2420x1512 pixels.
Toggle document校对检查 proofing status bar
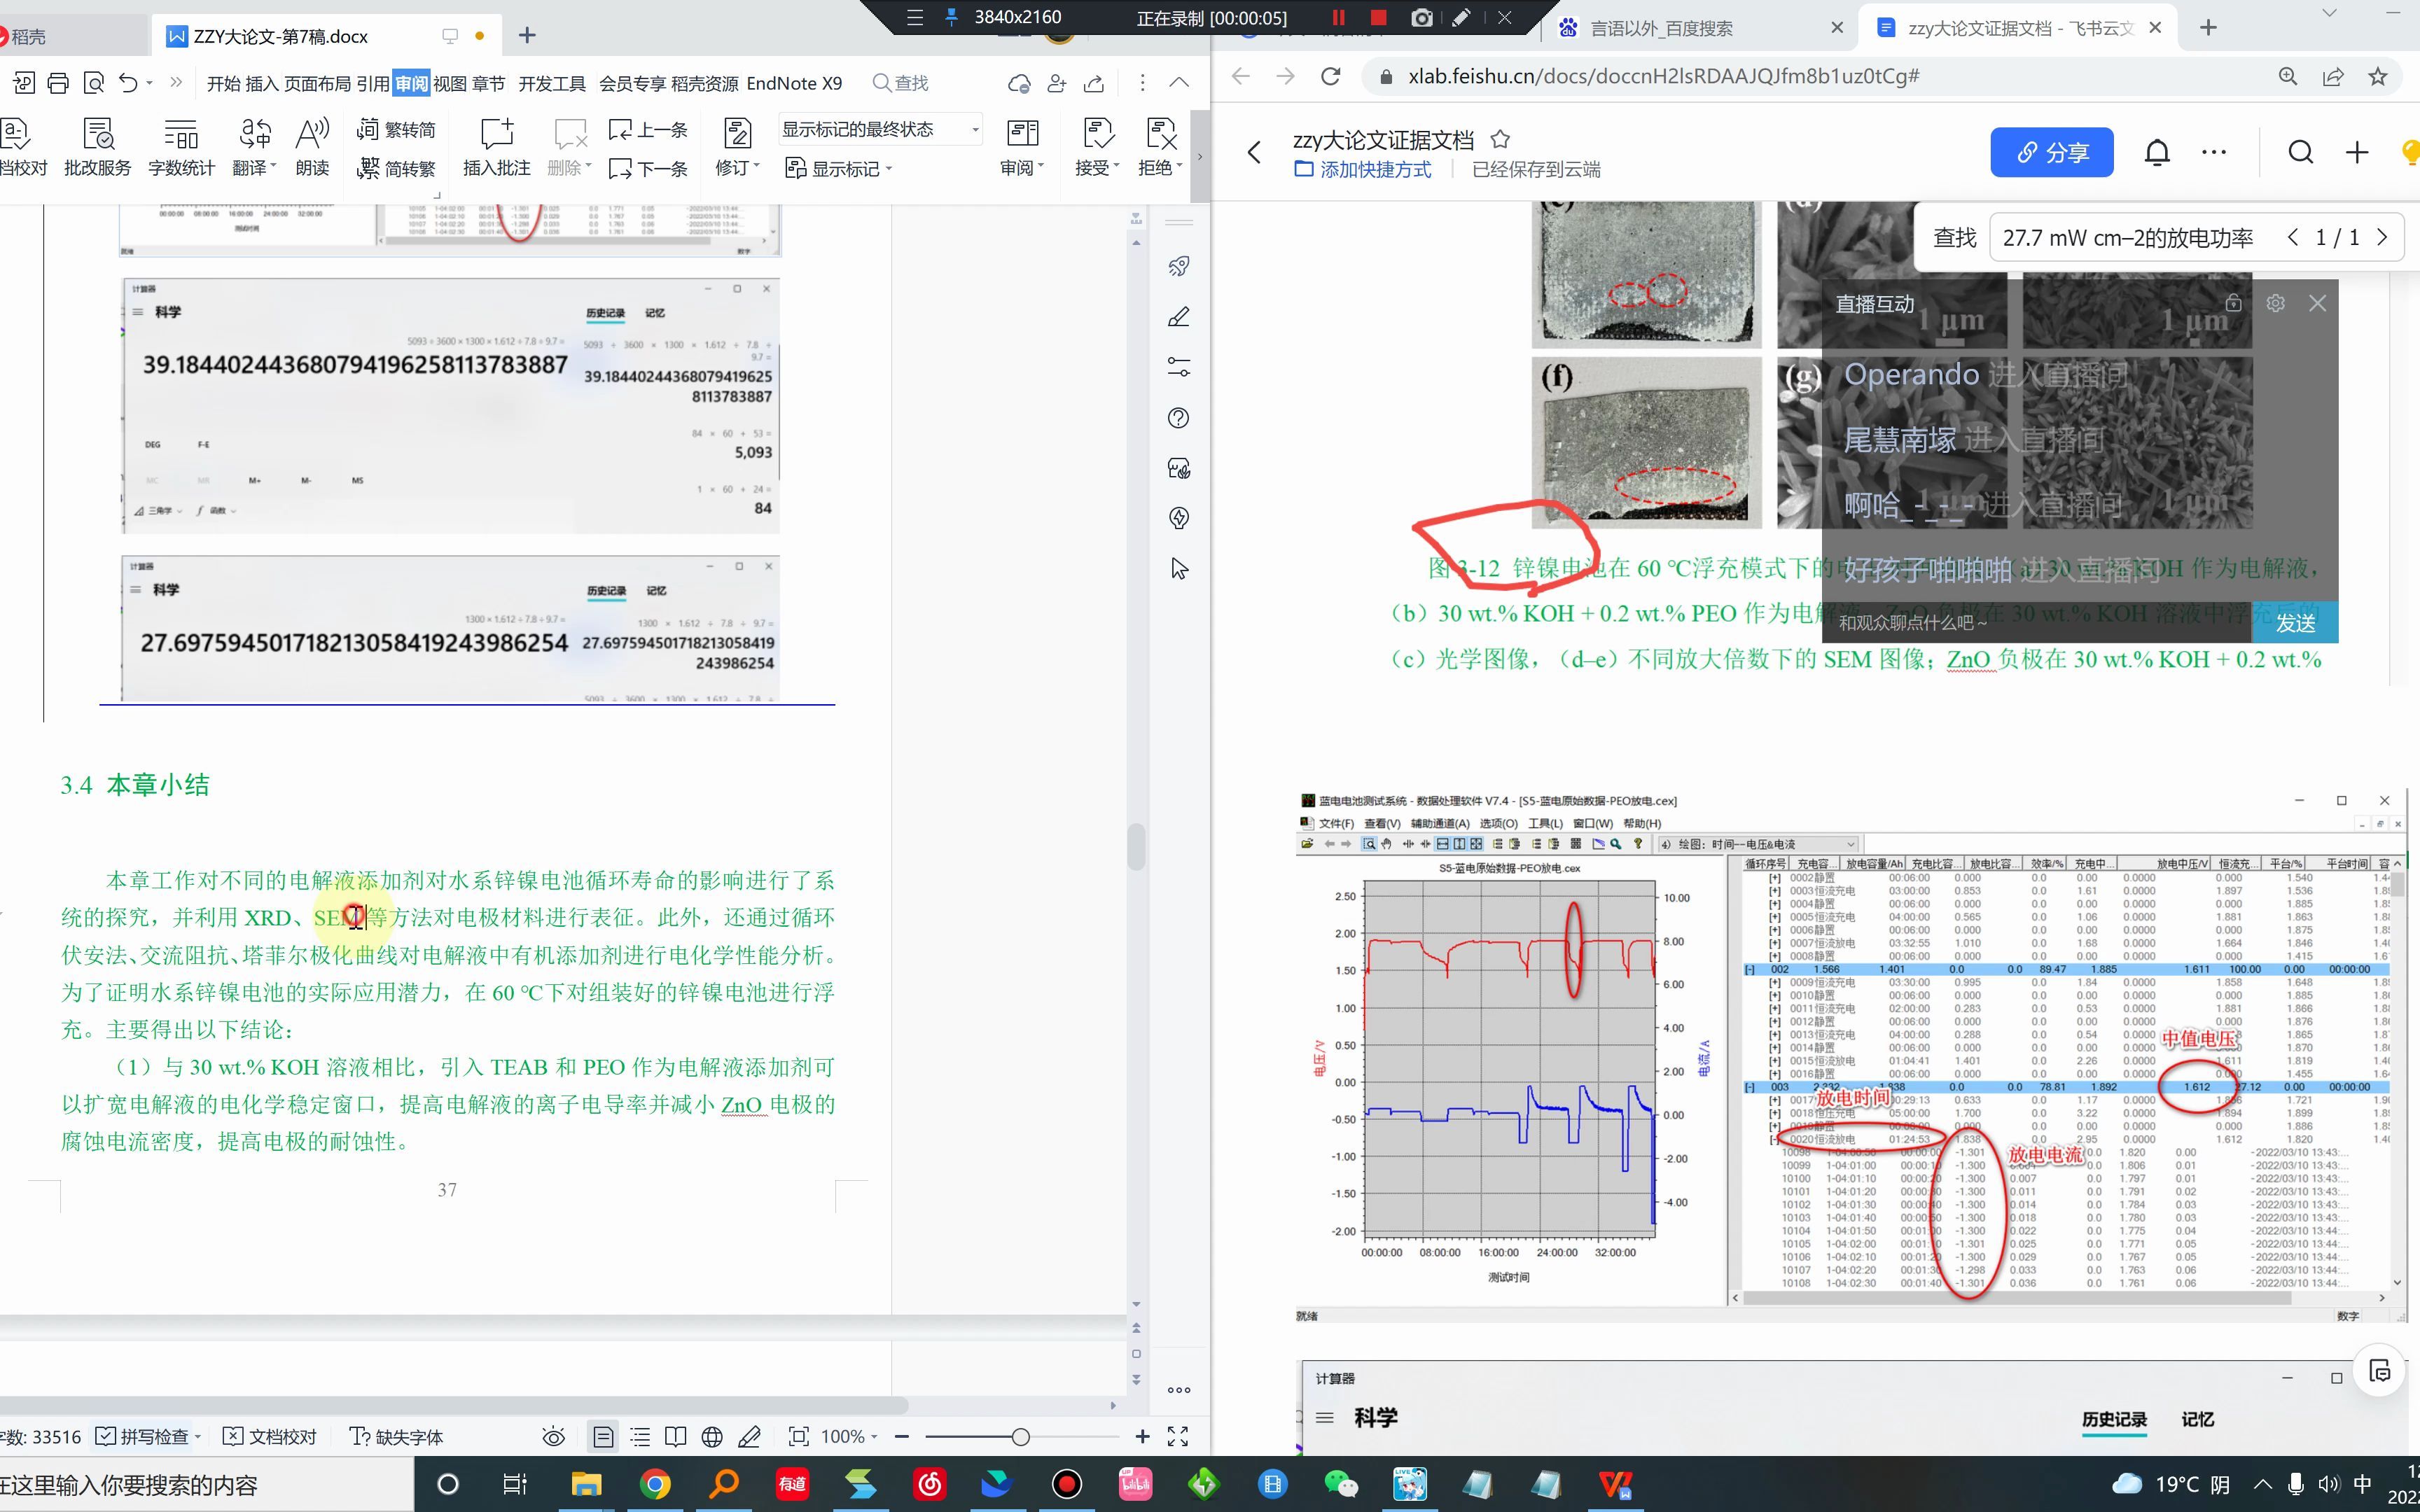click(275, 1437)
